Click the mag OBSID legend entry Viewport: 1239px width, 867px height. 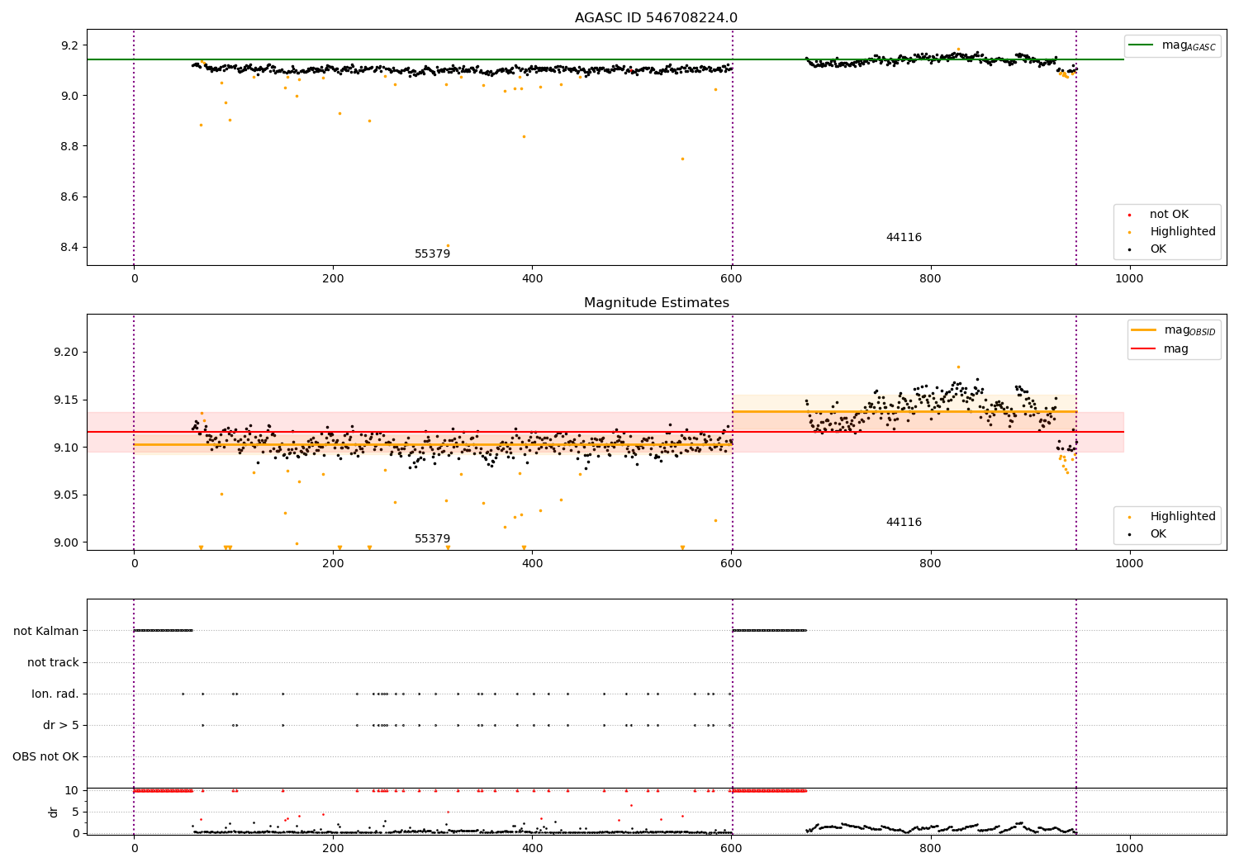[x=1174, y=330]
